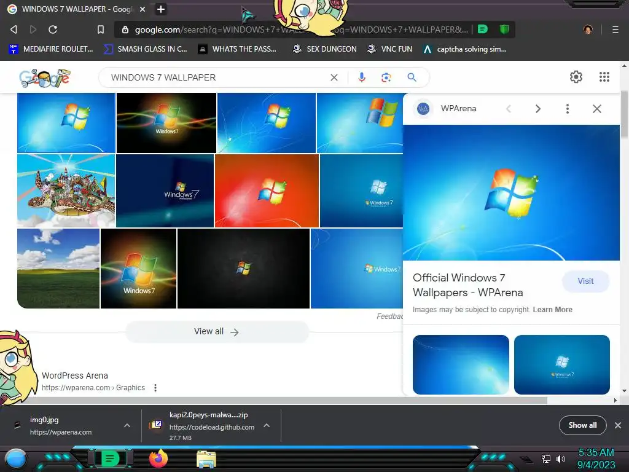Screen dimensions: 629x472
Task: Open the clock showing 5:35 AM
Action: click(x=596, y=458)
